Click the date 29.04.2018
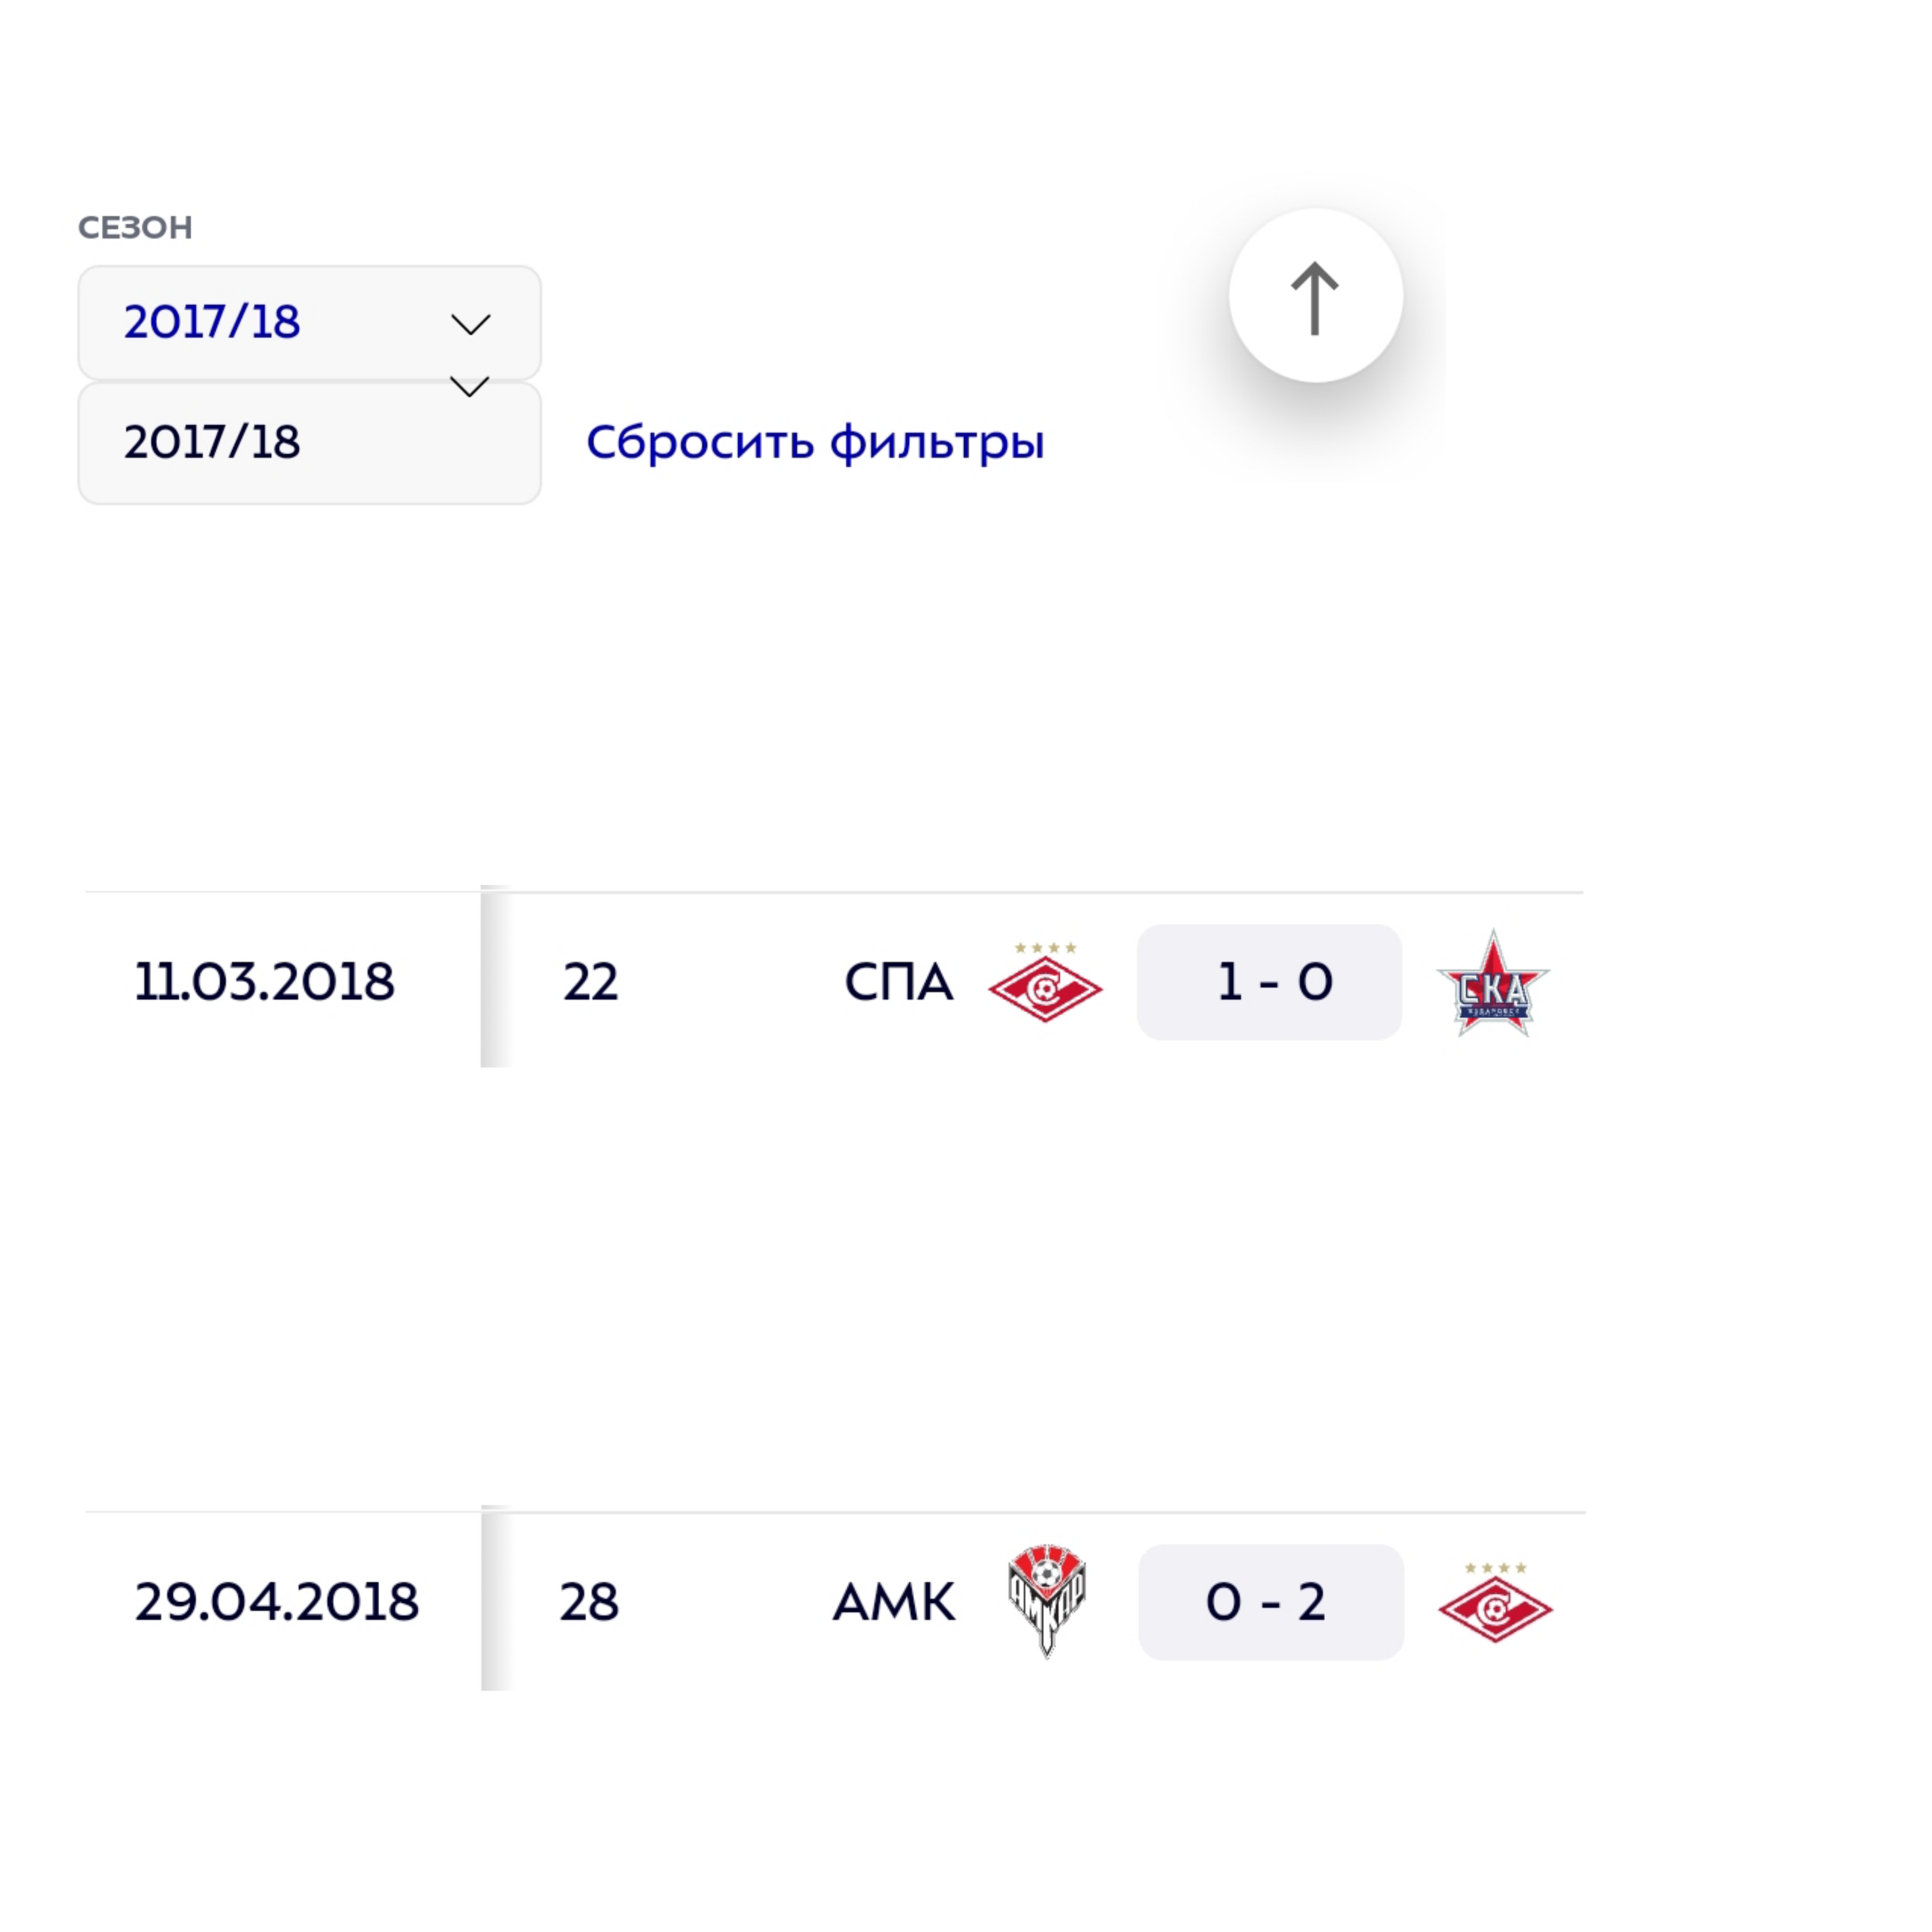 pyautogui.click(x=276, y=1602)
